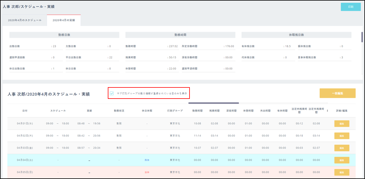Click the 印刷 button
Image resolution: width=365 pixels, height=179 pixels.
click(x=350, y=7)
